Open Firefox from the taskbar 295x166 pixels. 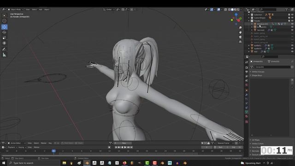tap(124, 163)
